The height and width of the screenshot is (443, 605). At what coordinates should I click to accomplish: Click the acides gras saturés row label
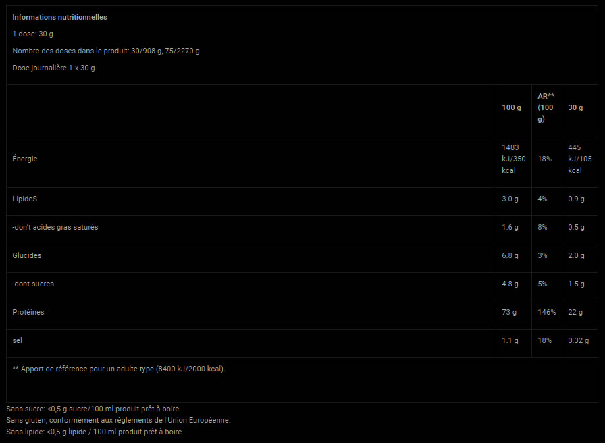click(x=55, y=227)
